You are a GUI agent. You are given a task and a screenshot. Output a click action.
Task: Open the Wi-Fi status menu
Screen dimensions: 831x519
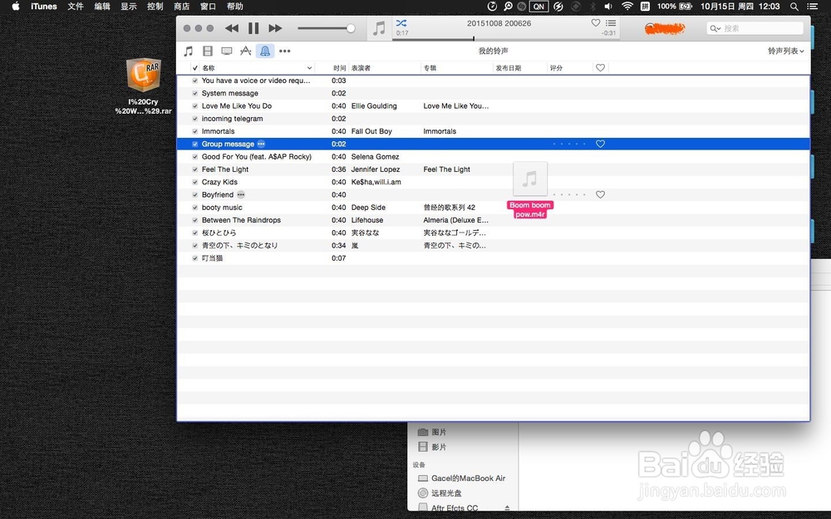point(627,7)
